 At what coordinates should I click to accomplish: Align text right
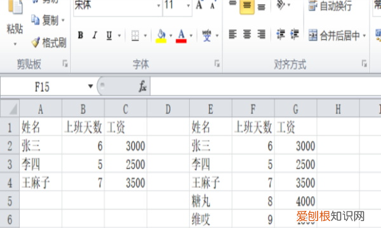[261, 34]
